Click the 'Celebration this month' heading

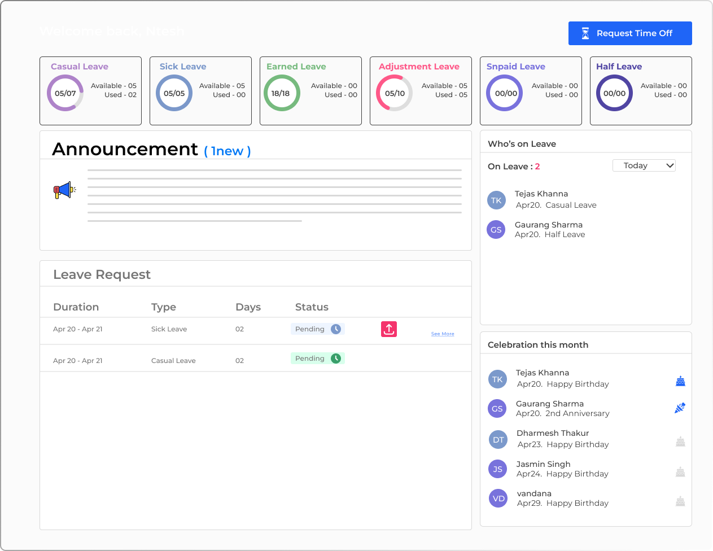[x=538, y=345]
